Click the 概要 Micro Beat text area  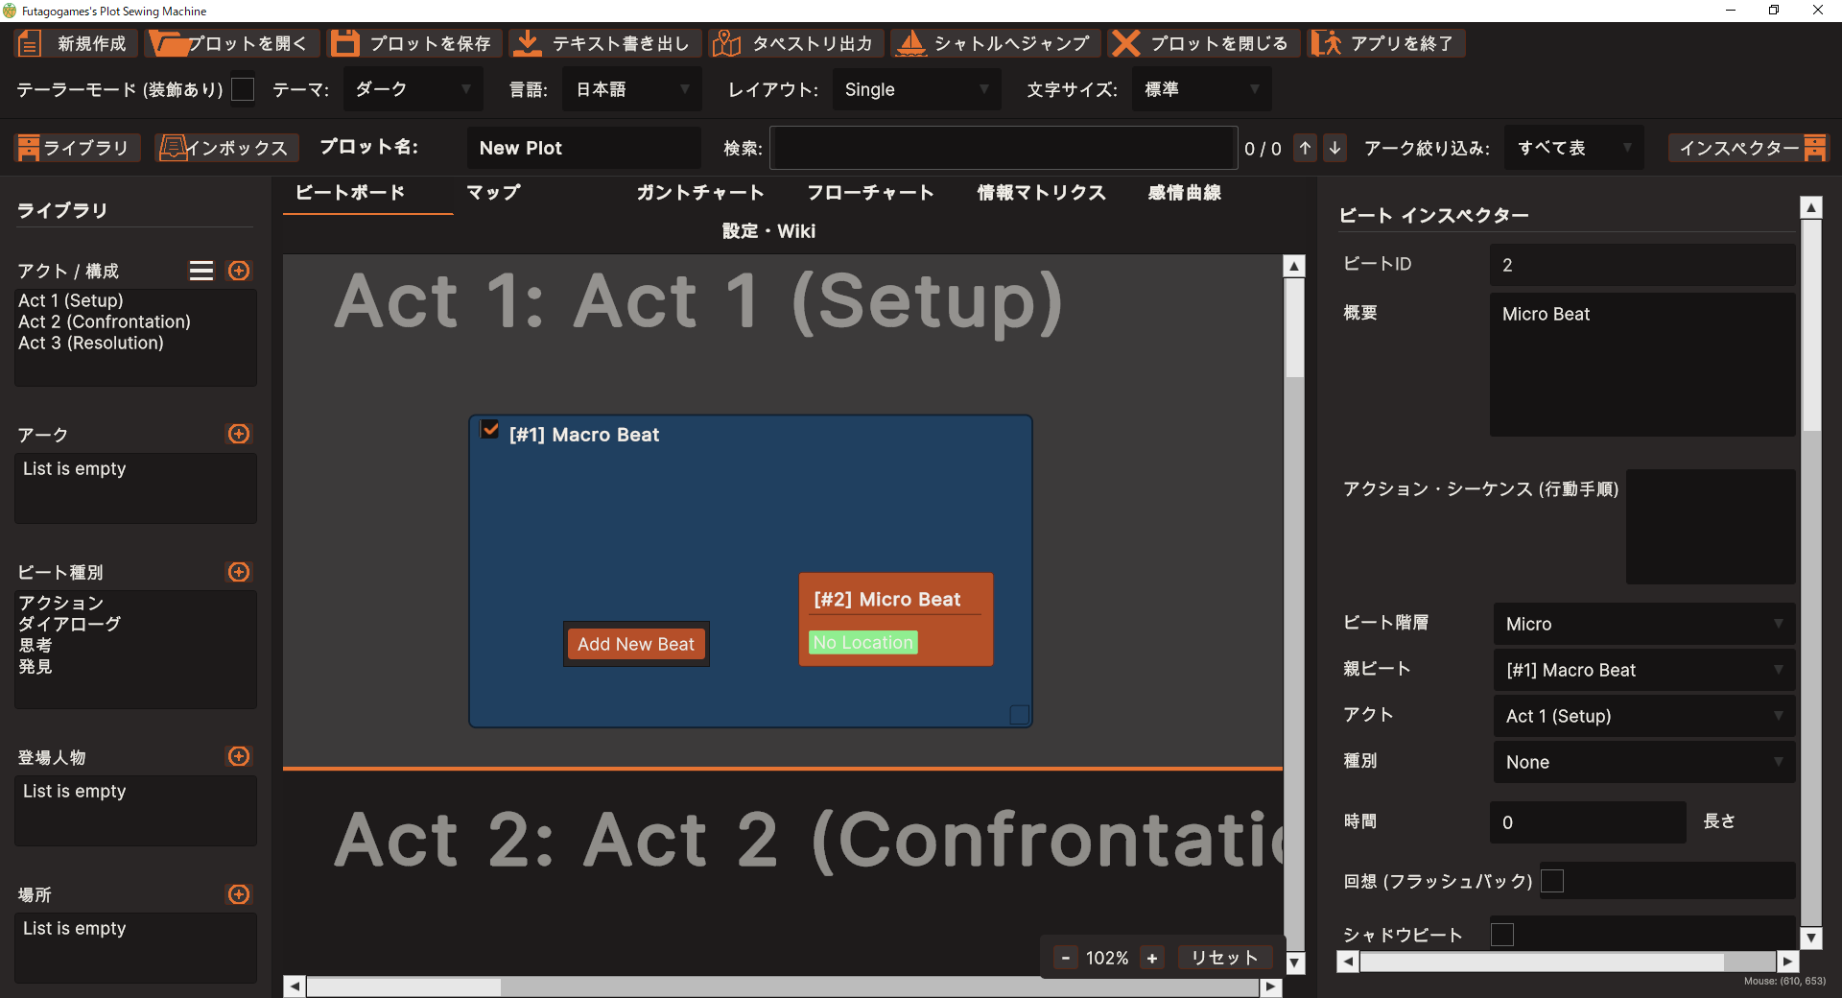pyautogui.click(x=1642, y=365)
